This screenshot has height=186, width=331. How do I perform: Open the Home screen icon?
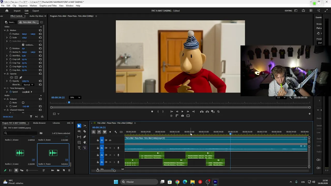[7, 11]
